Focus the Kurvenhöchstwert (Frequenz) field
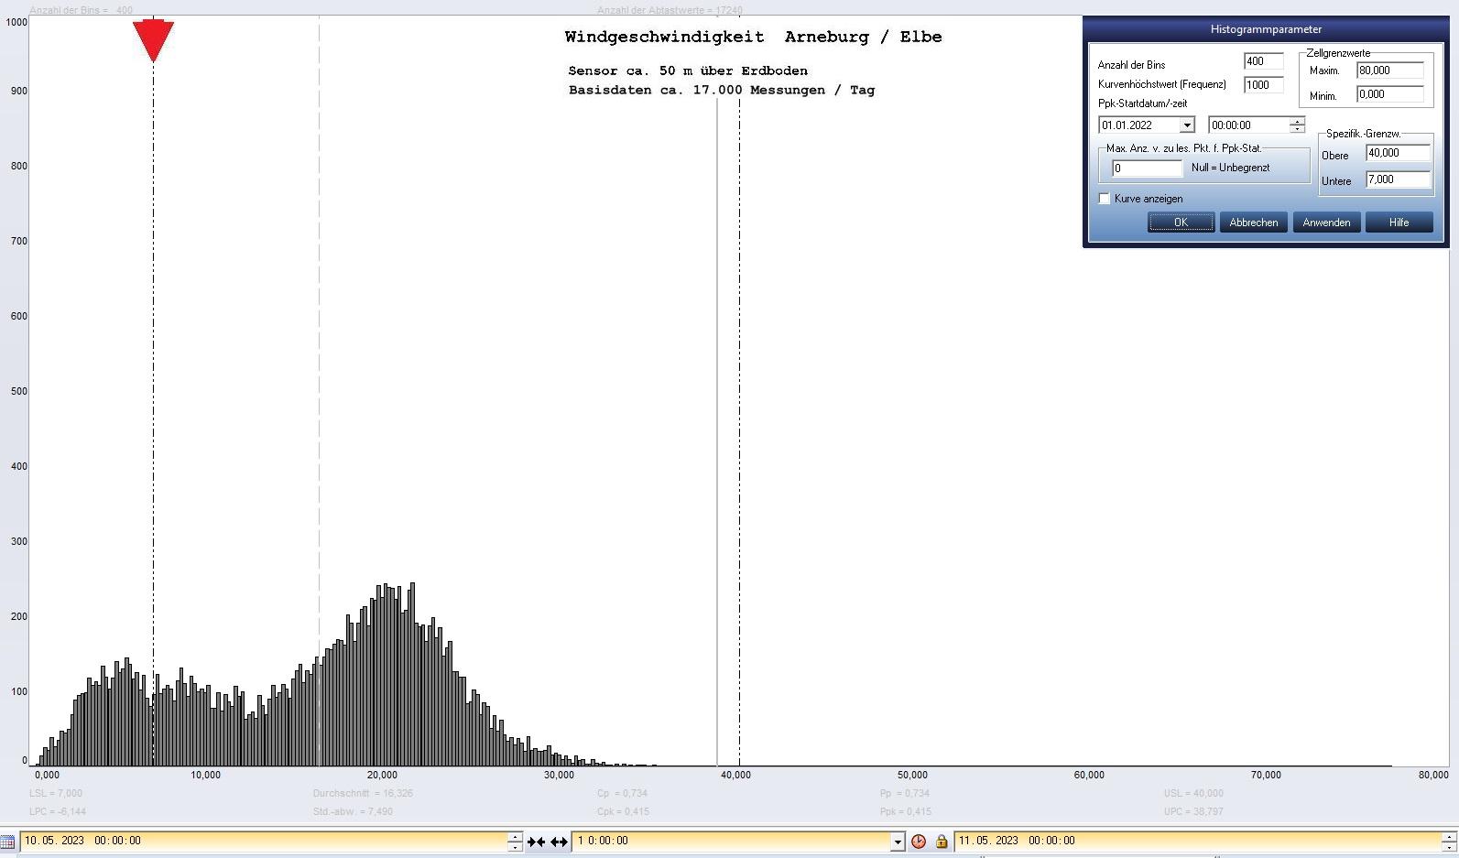Image resolution: width=1459 pixels, height=858 pixels. click(1263, 85)
